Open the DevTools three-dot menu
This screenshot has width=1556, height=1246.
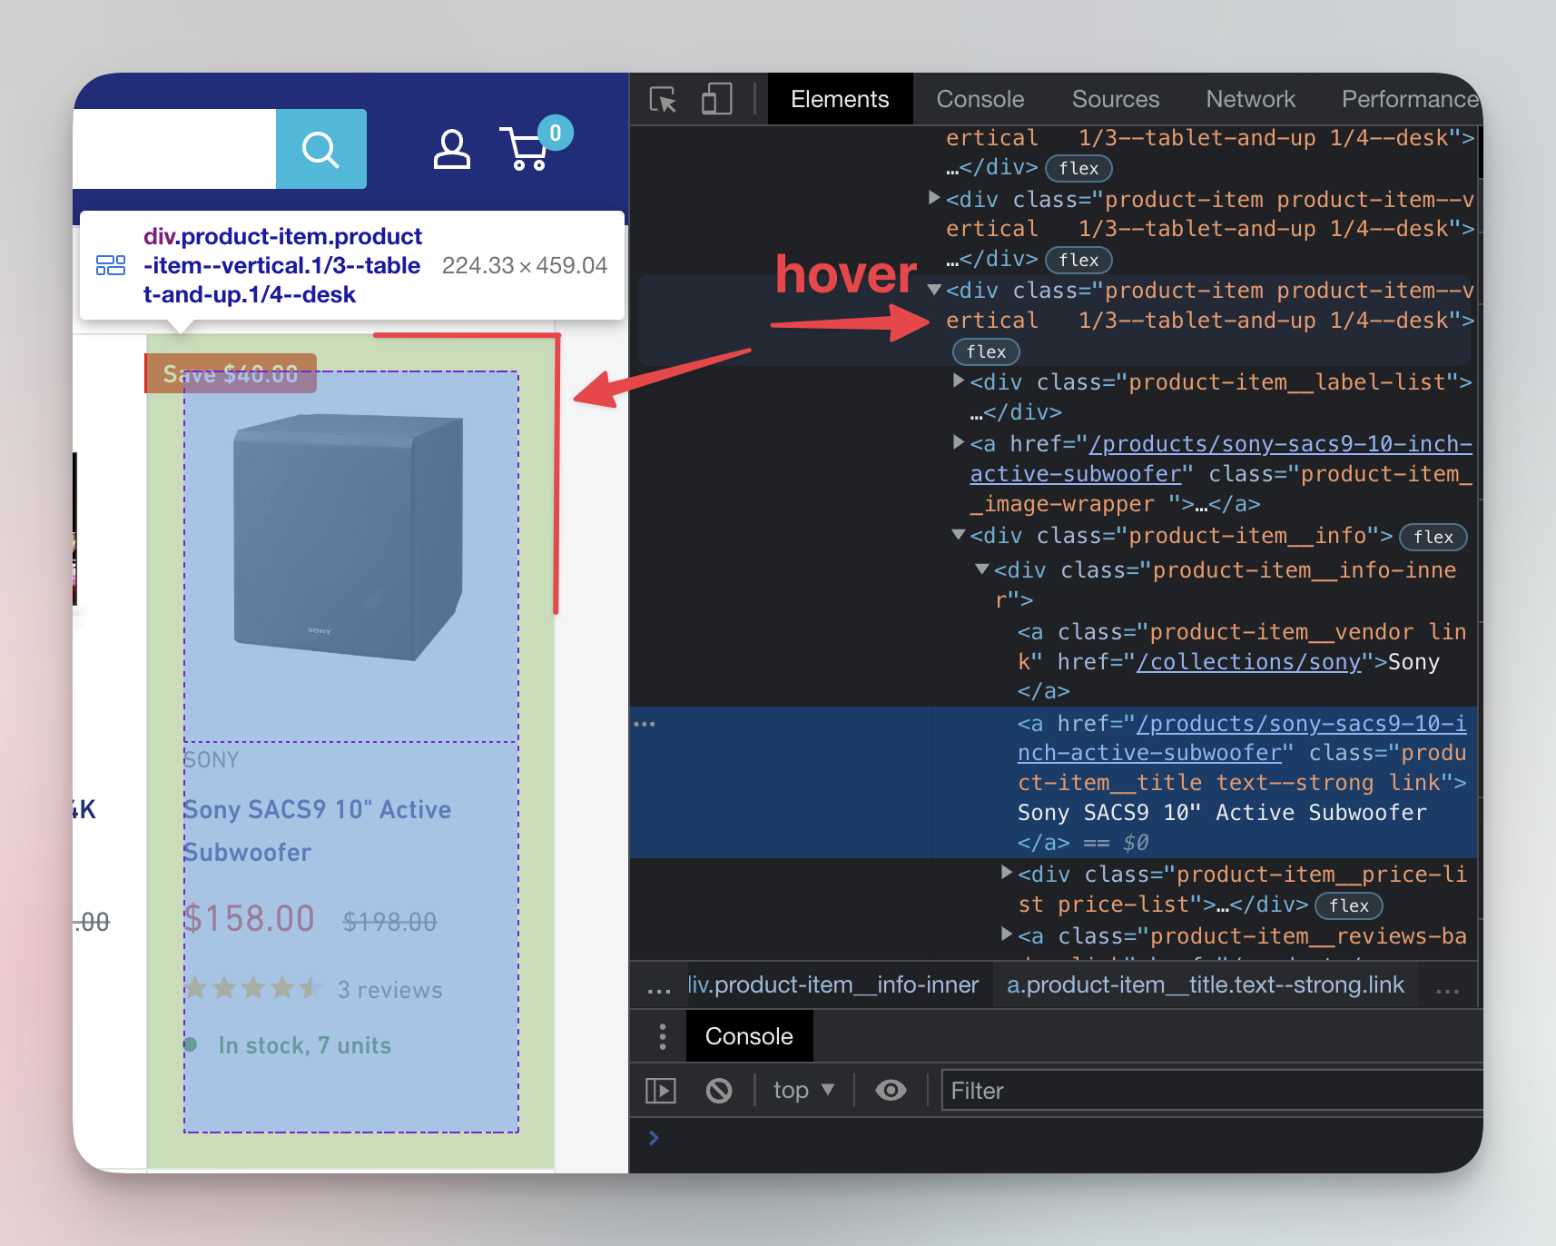coord(662,1036)
